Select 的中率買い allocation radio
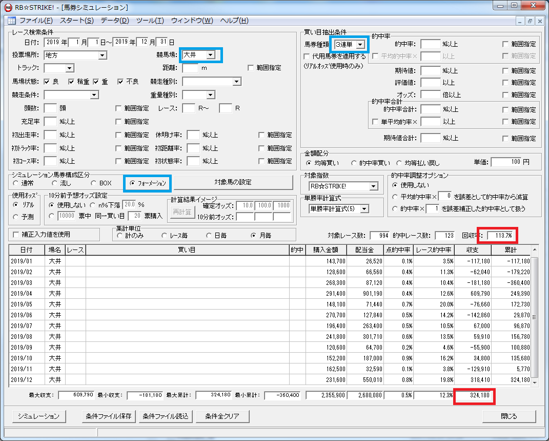The width and height of the screenshot is (549, 441). click(x=354, y=163)
